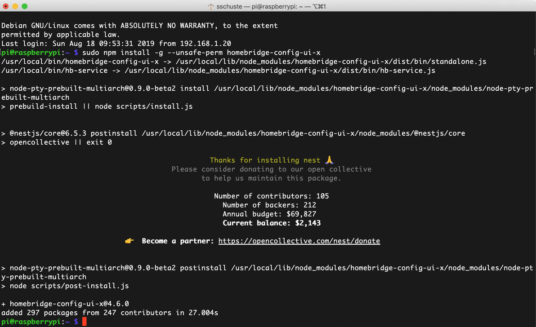
Task: Minimize the terminal using yellow button
Action: (x=15, y=6)
